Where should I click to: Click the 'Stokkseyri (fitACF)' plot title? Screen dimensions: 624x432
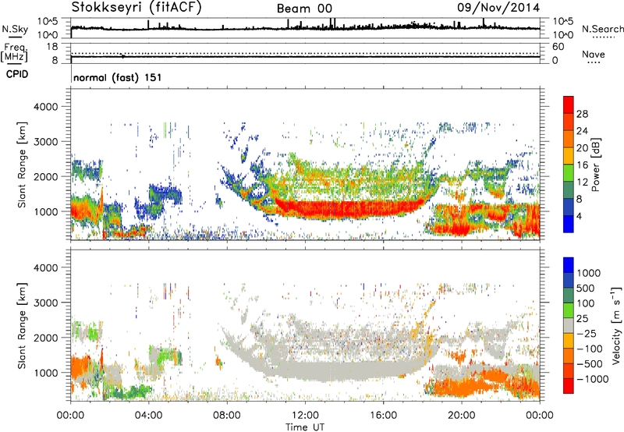136,7
